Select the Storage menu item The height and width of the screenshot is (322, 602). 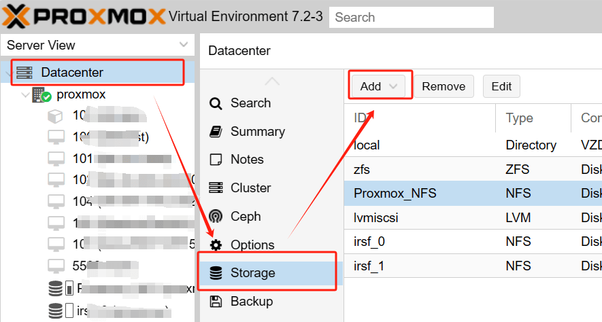coord(252,273)
